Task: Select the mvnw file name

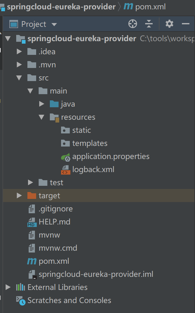Action: [x=50, y=235]
